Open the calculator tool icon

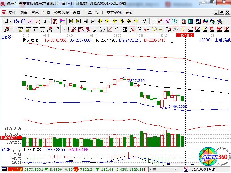pos(191,21)
